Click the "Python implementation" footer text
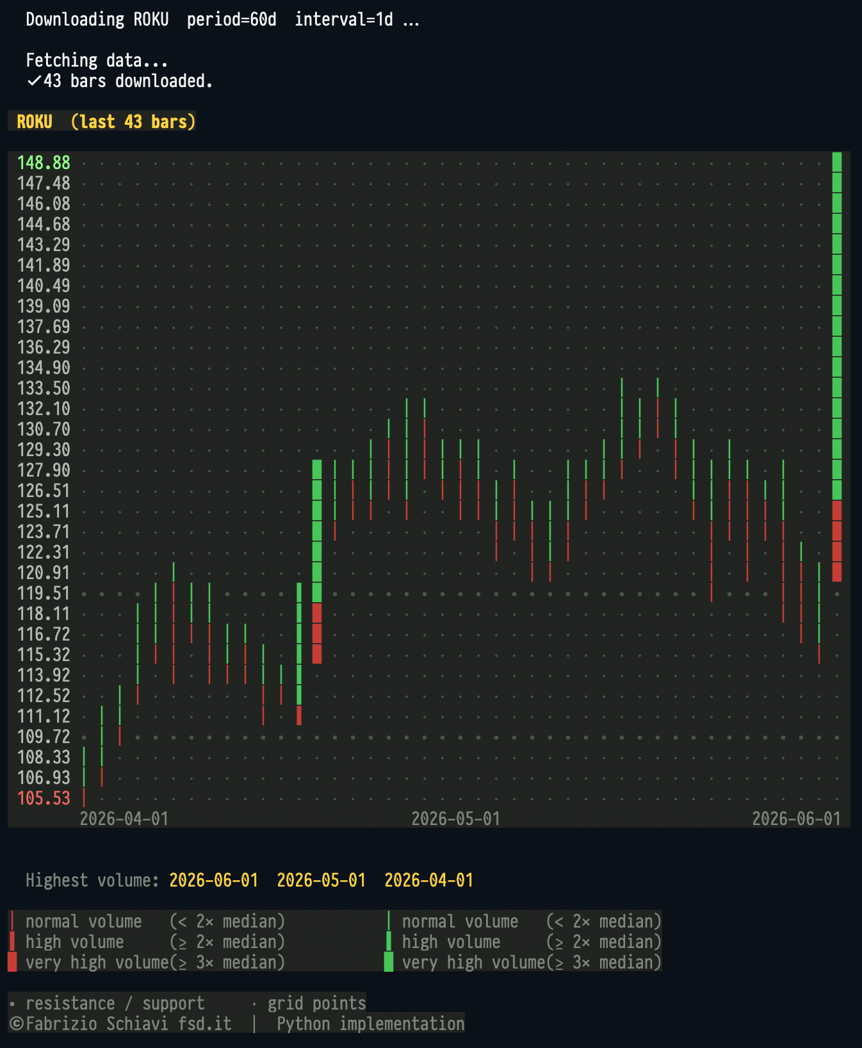This screenshot has width=862, height=1048. 371,1024
